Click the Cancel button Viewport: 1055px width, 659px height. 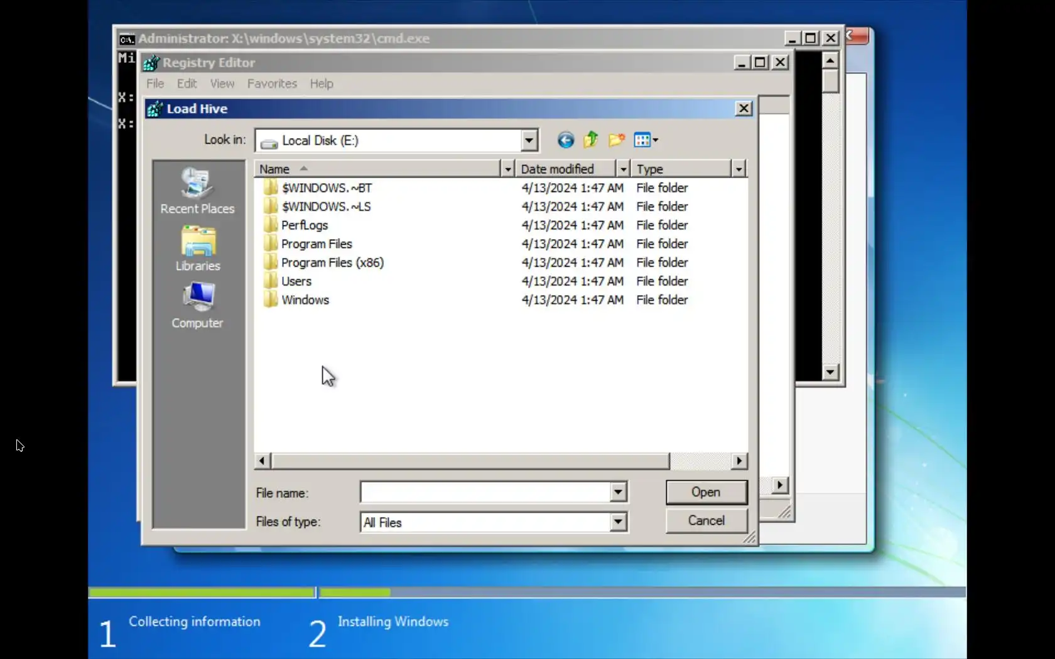click(706, 520)
